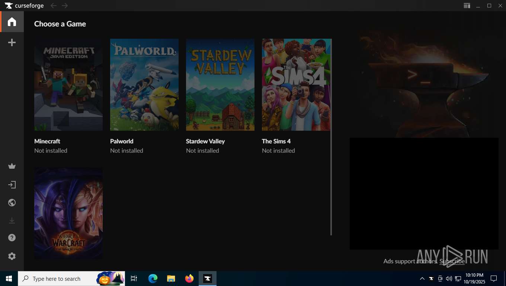This screenshot has height=286, width=506.
Task: Click Not installed under Stardew Valley
Action: tap(202, 150)
